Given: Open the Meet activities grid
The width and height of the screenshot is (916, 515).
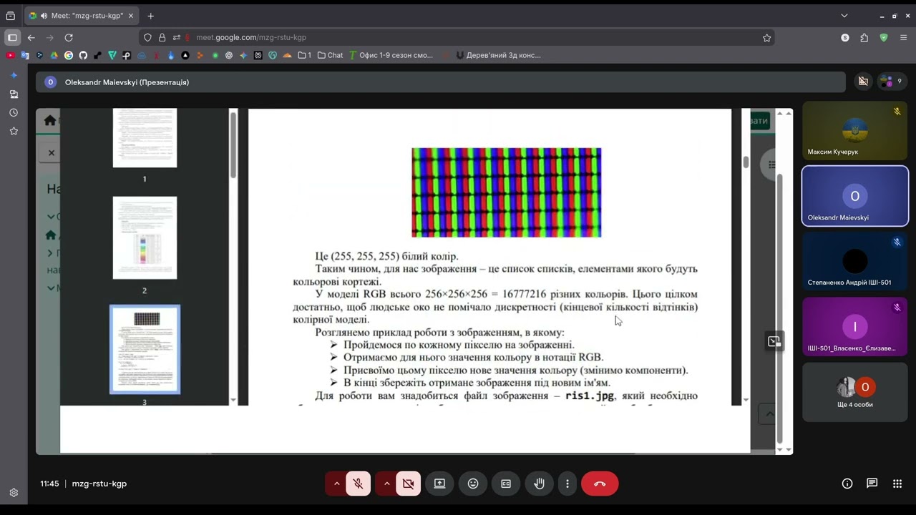Looking at the screenshot, I should (897, 484).
